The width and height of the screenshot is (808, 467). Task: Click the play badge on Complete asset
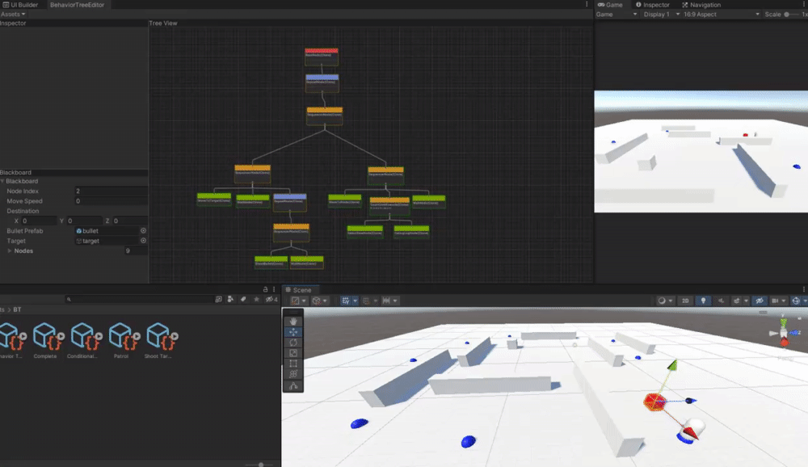(x=61, y=337)
